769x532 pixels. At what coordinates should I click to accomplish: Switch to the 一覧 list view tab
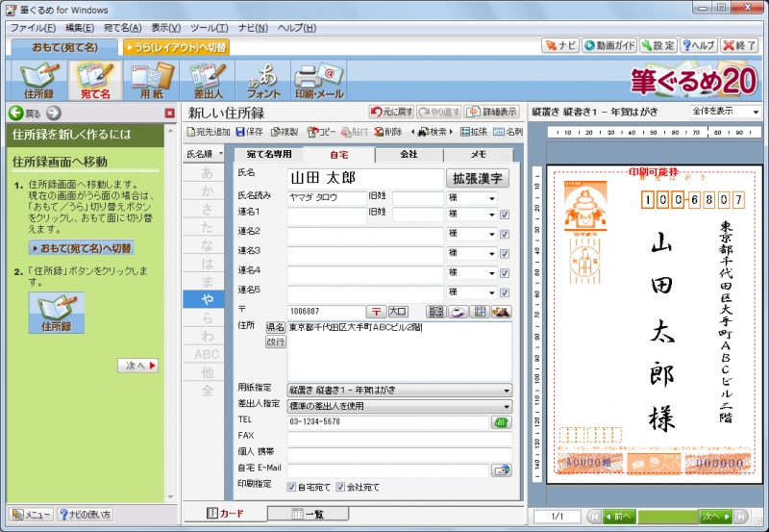pos(308,514)
